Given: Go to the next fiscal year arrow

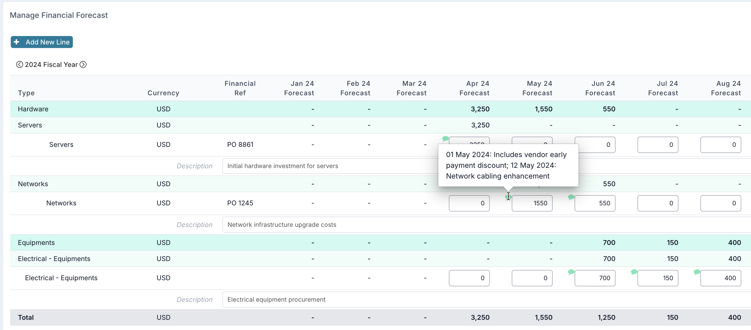Looking at the screenshot, I should pyautogui.click(x=83, y=64).
